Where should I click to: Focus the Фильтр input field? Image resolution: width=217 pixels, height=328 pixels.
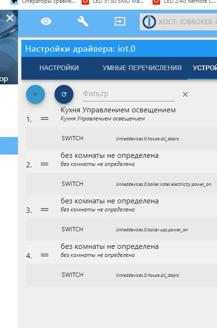point(129,94)
